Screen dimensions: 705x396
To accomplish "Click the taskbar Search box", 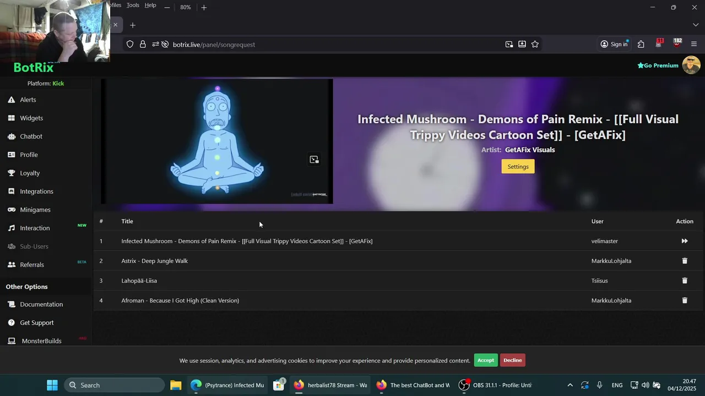I will click(115, 385).
